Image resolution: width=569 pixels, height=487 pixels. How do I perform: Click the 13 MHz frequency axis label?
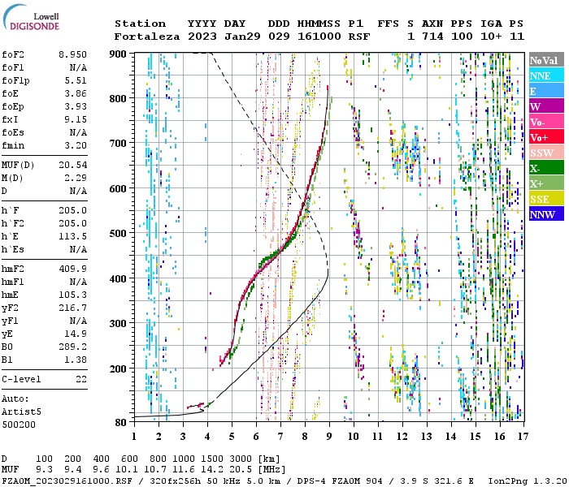[x=427, y=437]
